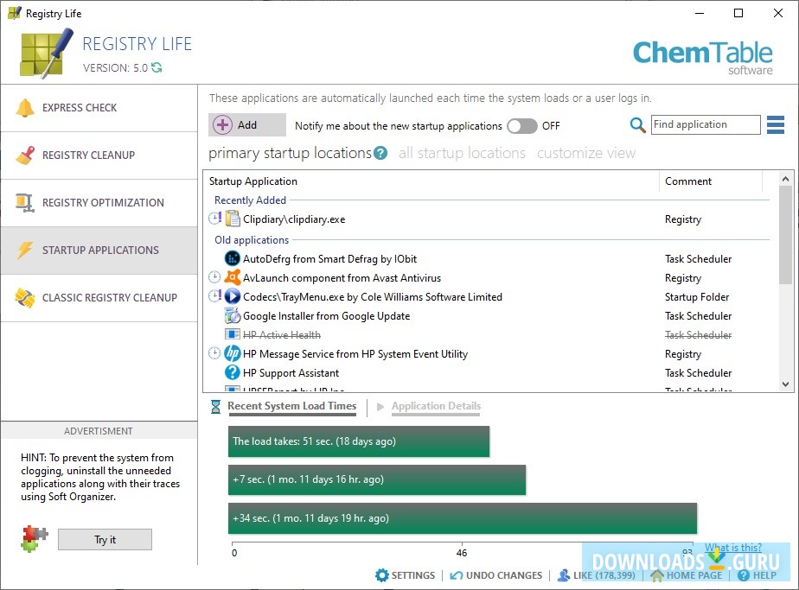Viewport: 799px width, 590px height.
Task: Click the HP logo icon for HP Message Service
Action: click(233, 353)
